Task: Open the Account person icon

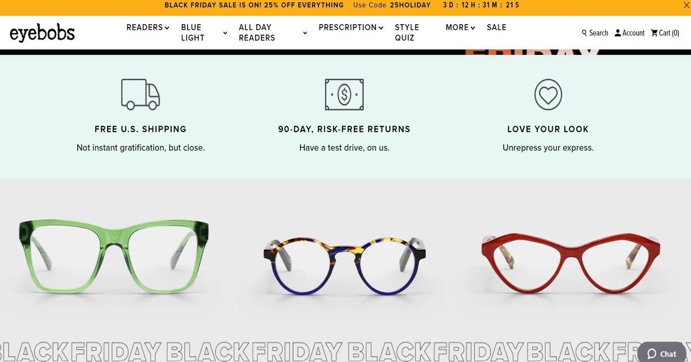Action: [x=618, y=33]
